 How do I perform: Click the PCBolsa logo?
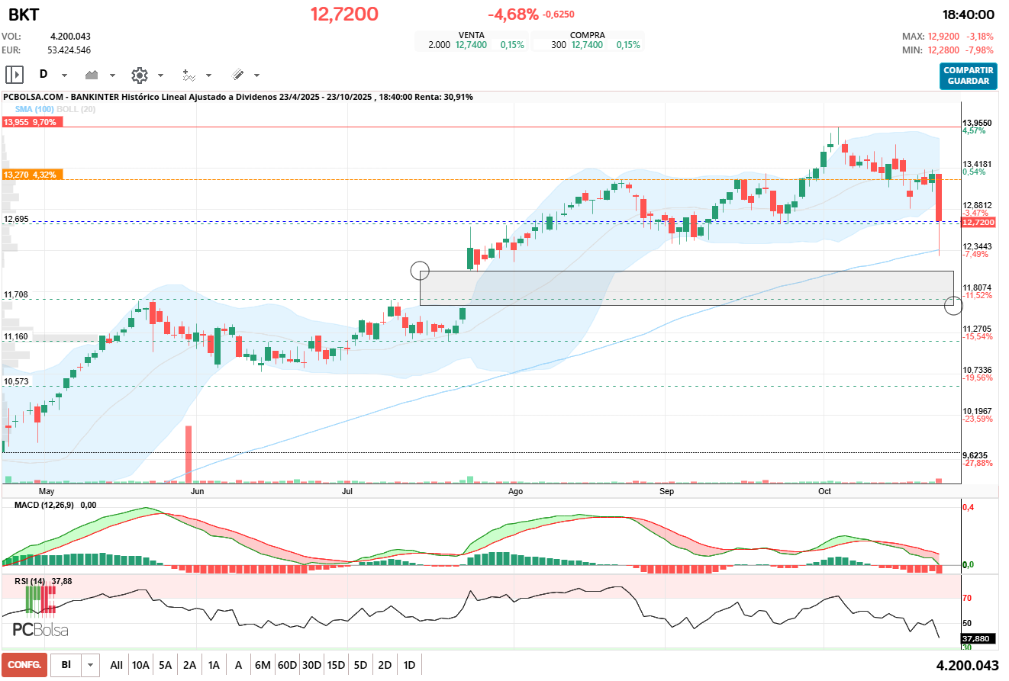tap(40, 630)
